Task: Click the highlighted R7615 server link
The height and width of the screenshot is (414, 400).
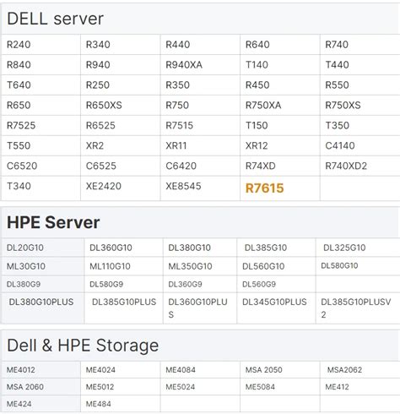Action: [x=264, y=188]
